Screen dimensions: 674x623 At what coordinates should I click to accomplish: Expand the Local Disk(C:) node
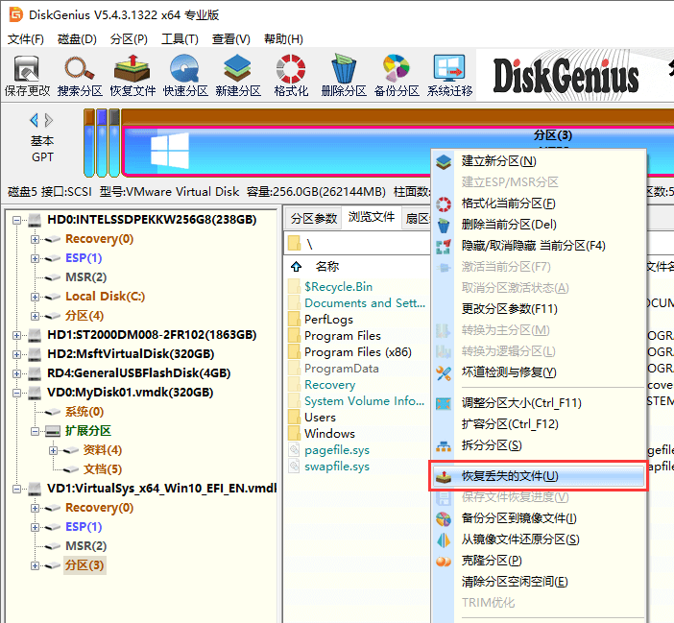point(35,297)
